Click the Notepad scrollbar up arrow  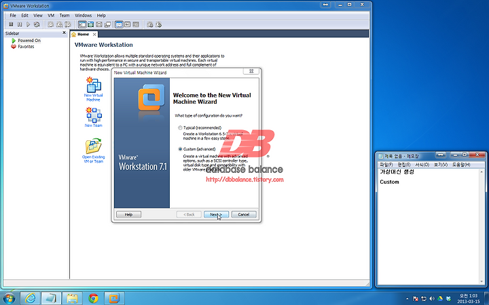tap(482, 171)
